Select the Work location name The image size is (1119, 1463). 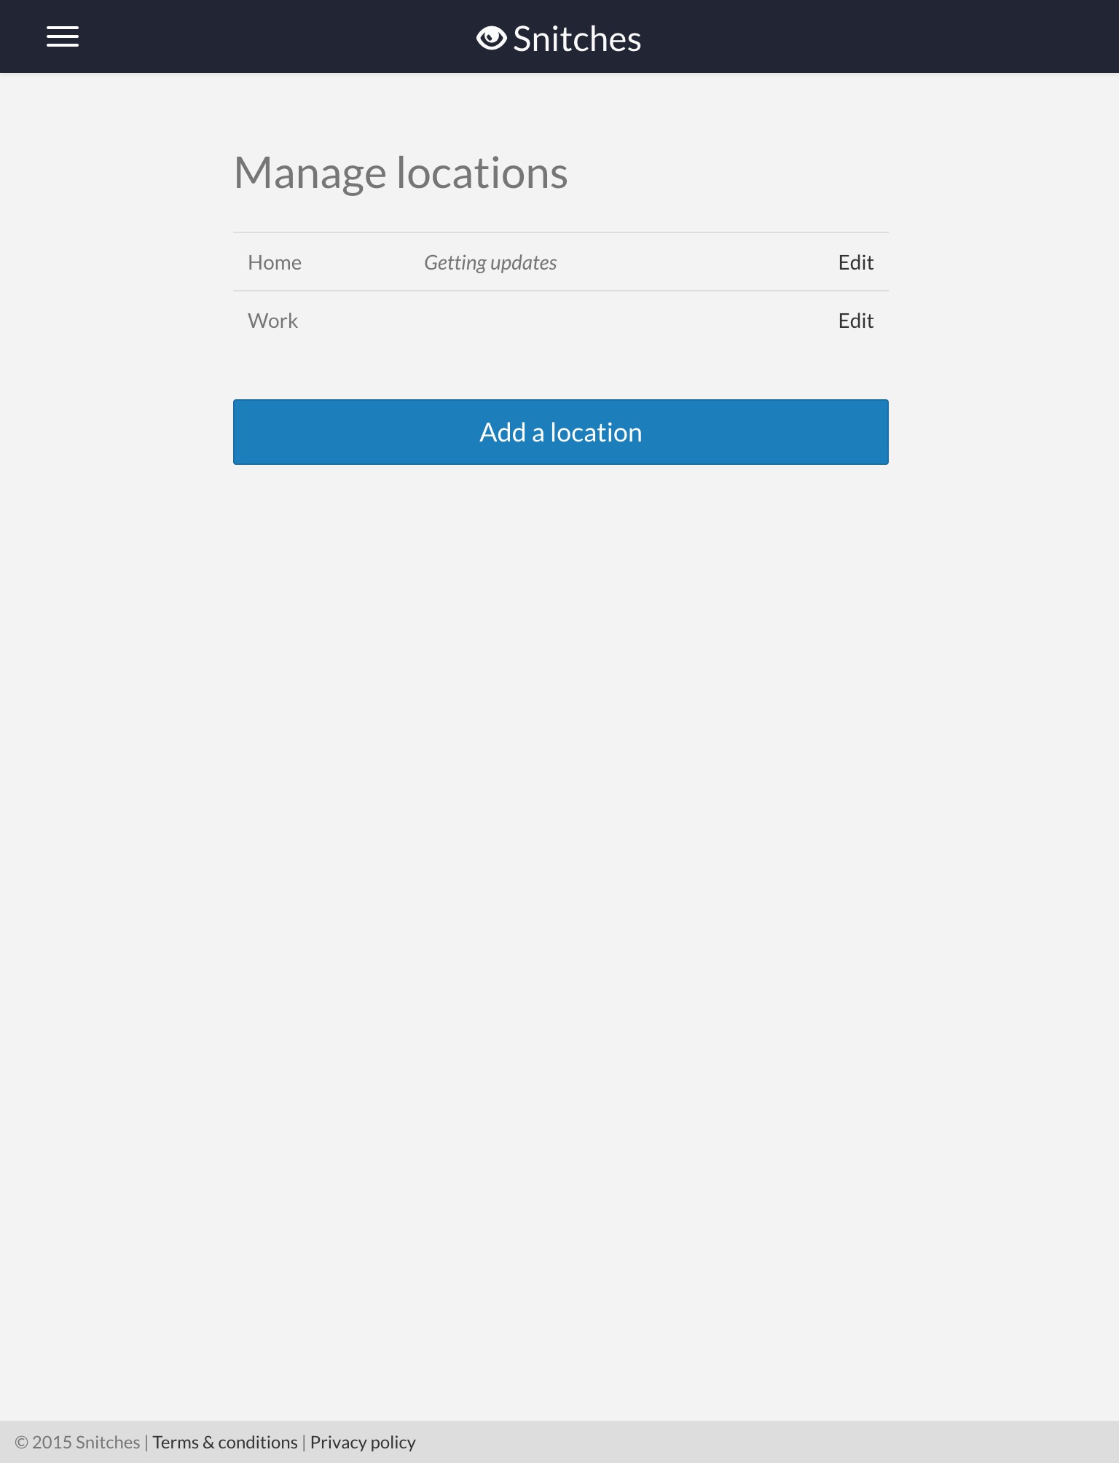pos(272,321)
